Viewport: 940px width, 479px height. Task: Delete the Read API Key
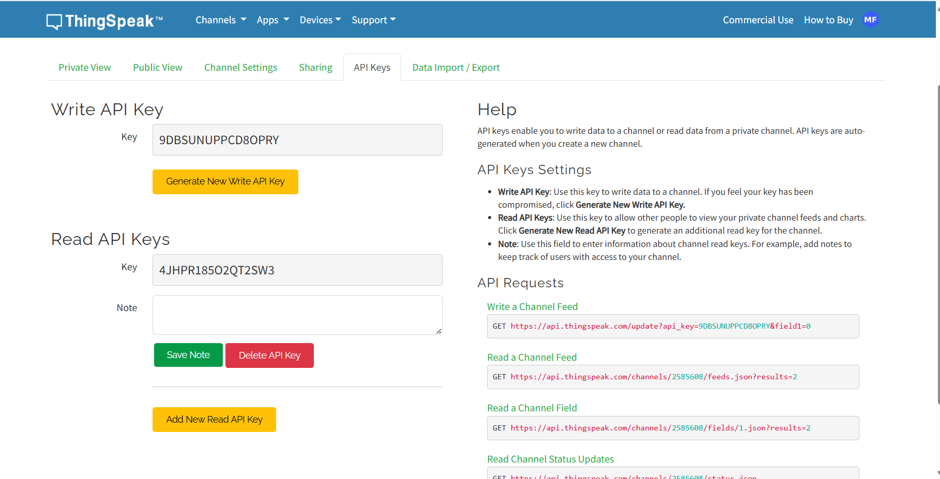(269, 356)
